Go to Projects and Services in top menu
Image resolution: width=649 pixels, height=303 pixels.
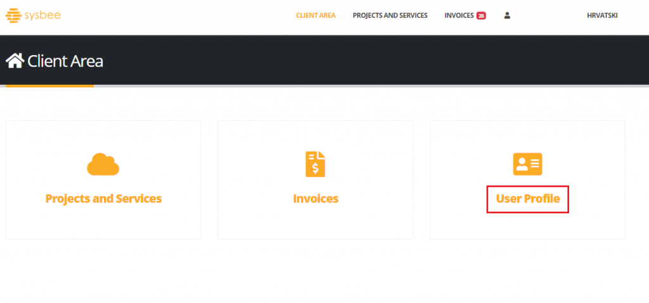[x=390, y=16]
